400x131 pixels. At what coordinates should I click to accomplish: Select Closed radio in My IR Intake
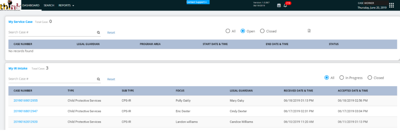(370, 78)
